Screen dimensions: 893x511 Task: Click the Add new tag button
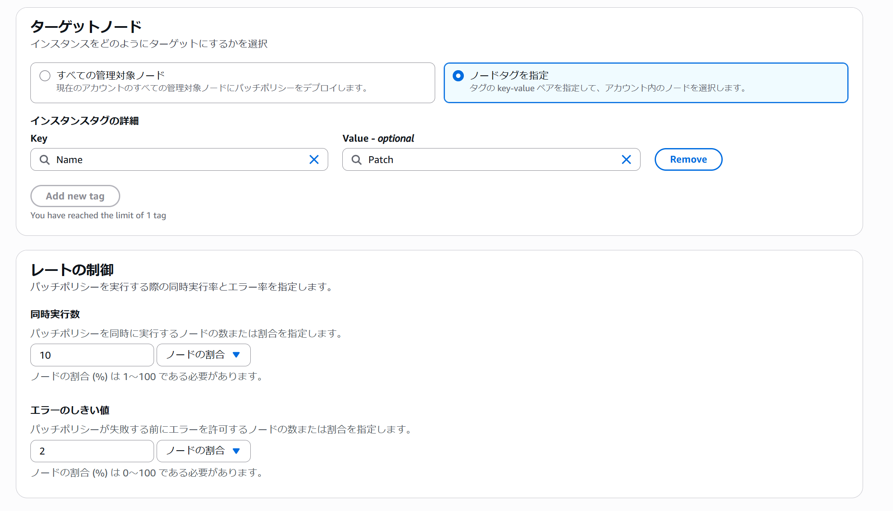coord(75,196)
